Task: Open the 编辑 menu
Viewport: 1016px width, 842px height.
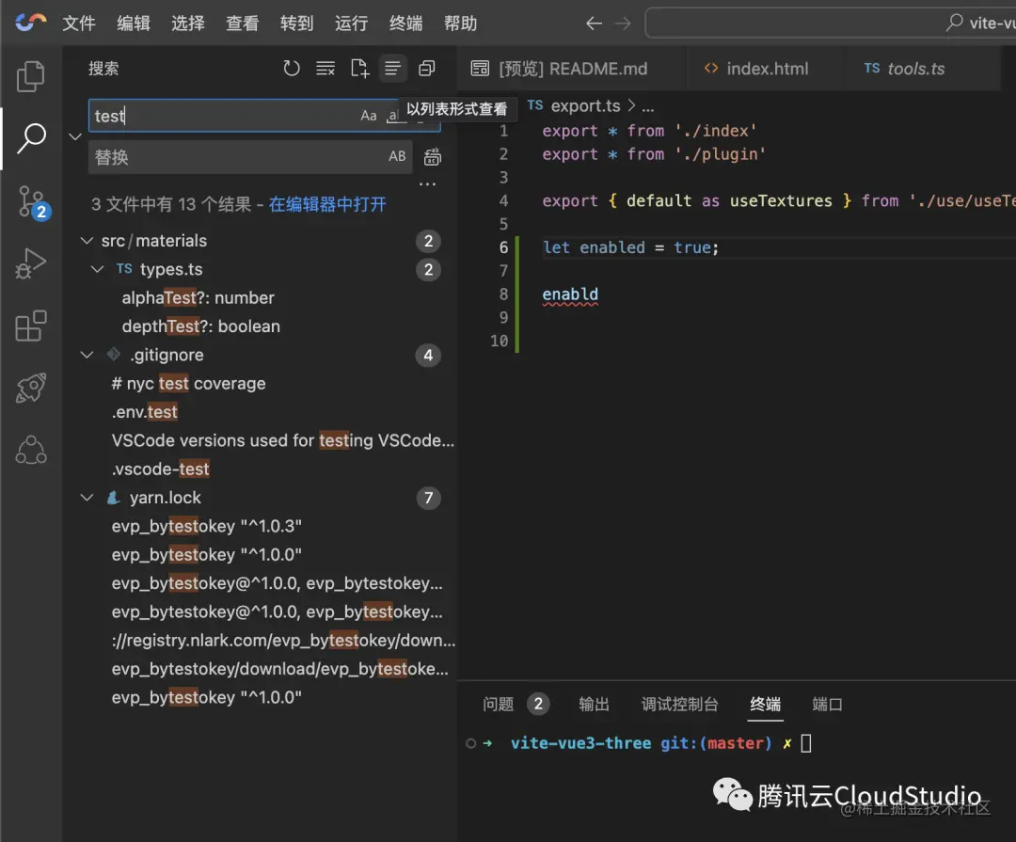Action: 134,24
